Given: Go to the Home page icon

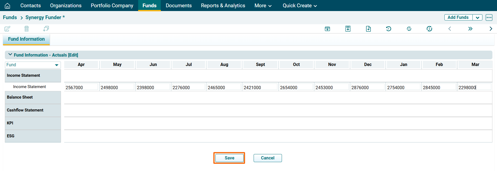Looking at the screenshot, I should pos(8,6).
